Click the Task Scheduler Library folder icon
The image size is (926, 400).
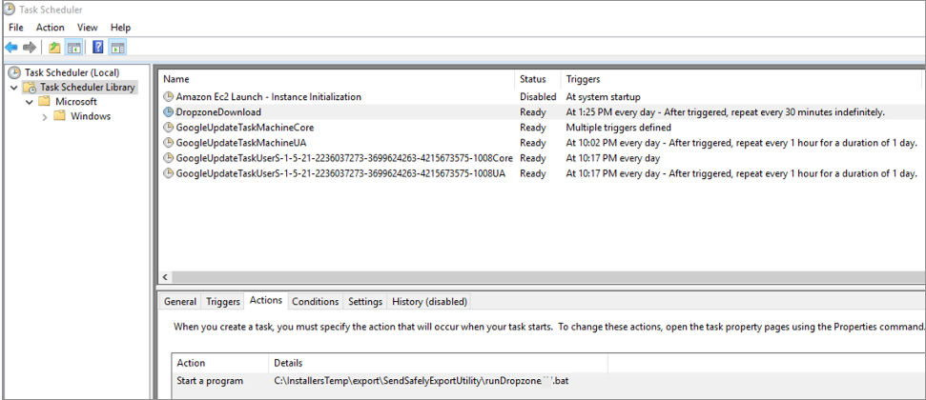coord(30,88)
